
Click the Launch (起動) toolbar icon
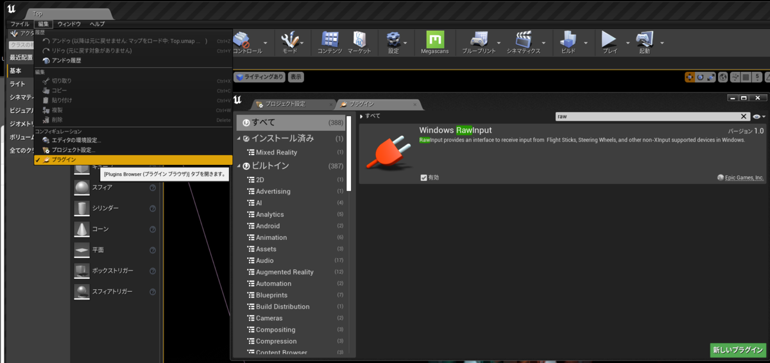click(x=644, y=40)
